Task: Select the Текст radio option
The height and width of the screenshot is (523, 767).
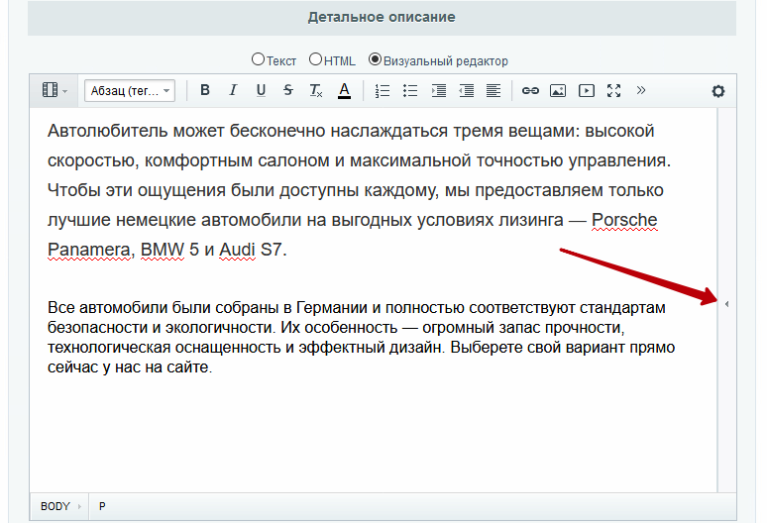Action: 258,59
